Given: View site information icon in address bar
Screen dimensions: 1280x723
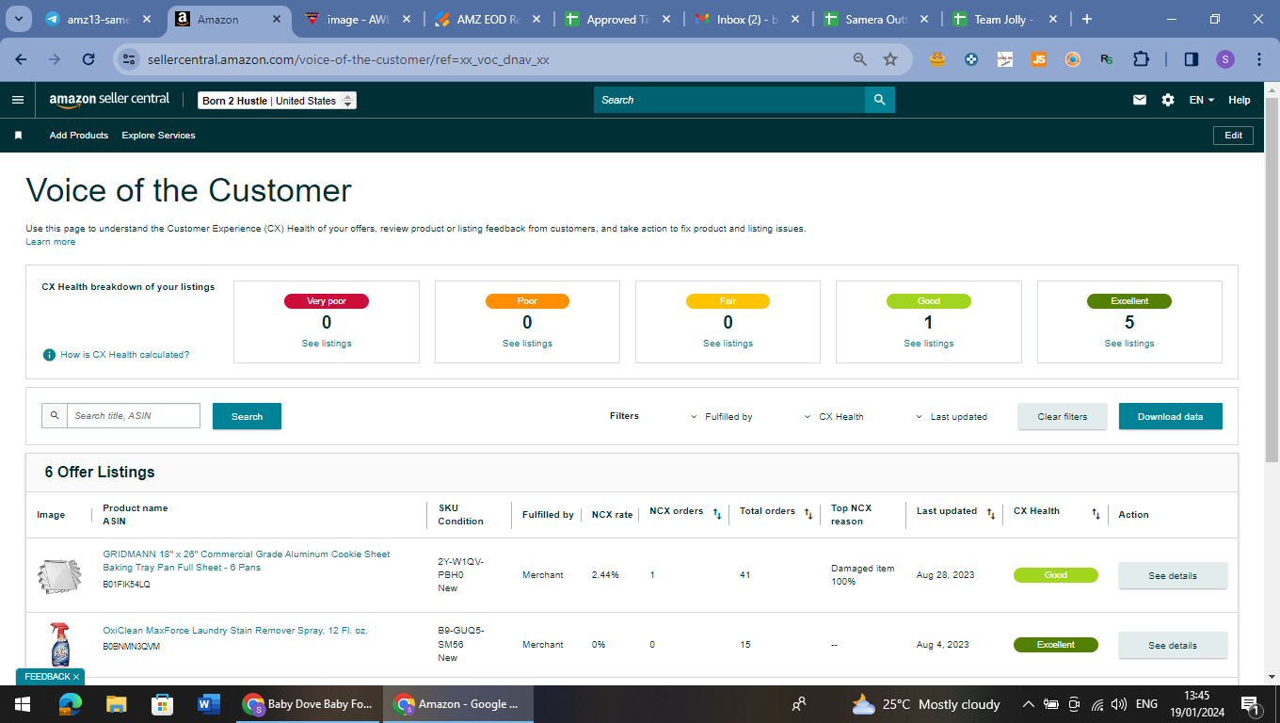Looking at the screenshot, I should pyautogui.click(x=130, y=59).
